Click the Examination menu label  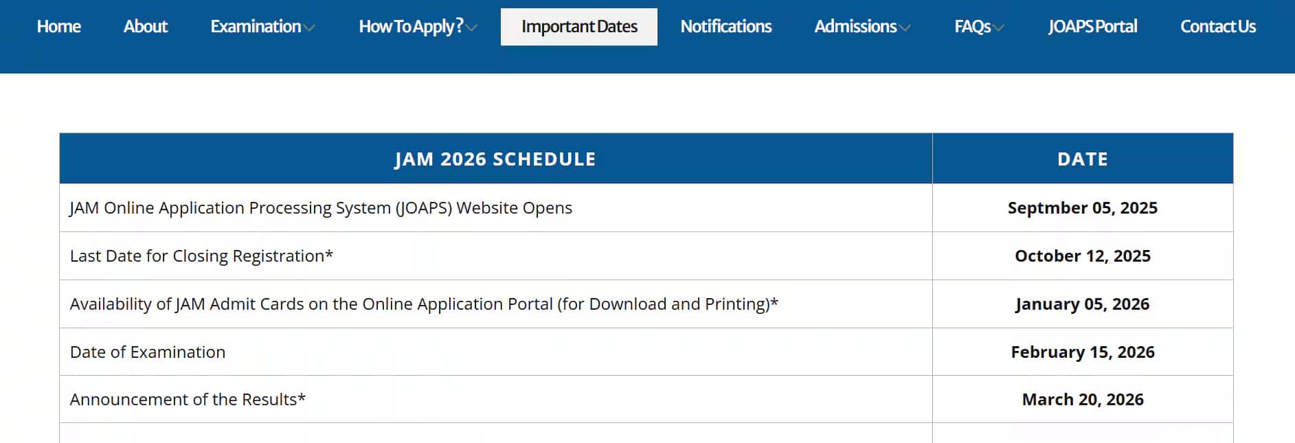tap(256, 27)
